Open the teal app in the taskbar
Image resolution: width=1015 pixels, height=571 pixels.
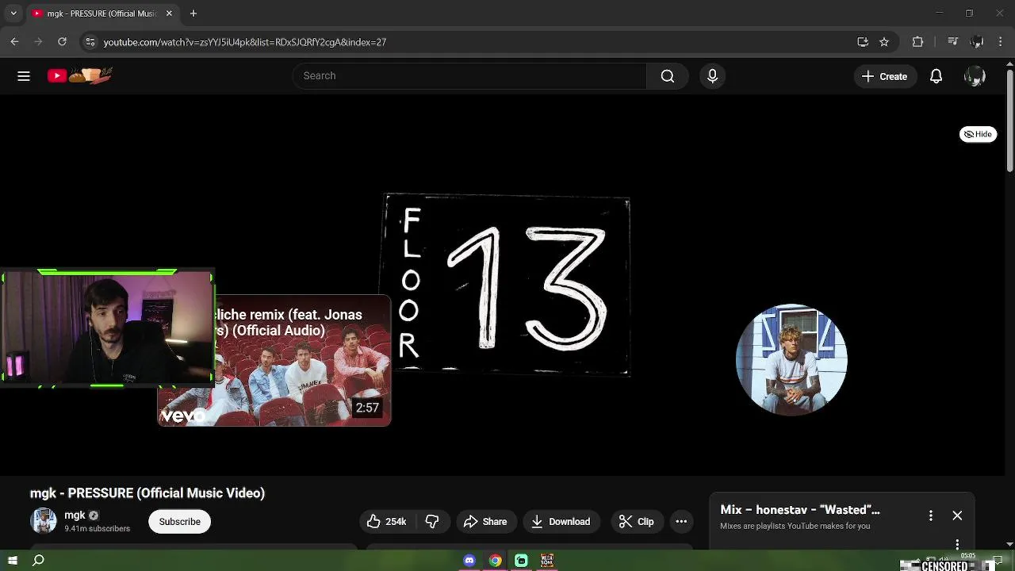point(521,561)
